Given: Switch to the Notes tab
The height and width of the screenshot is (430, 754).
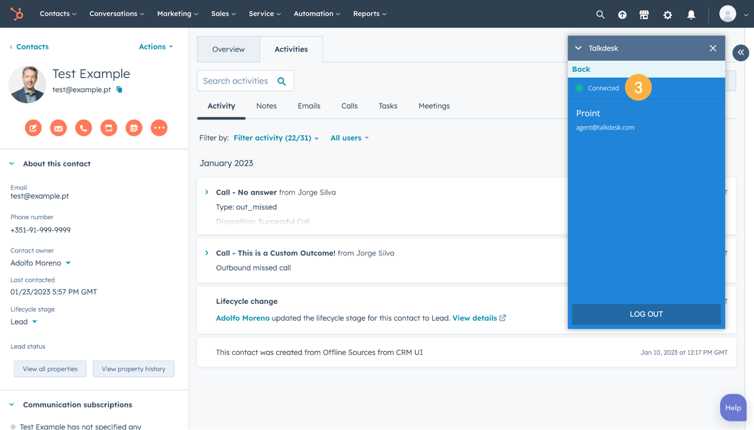Looking at the screenshot, I should (x=266, y=105).
